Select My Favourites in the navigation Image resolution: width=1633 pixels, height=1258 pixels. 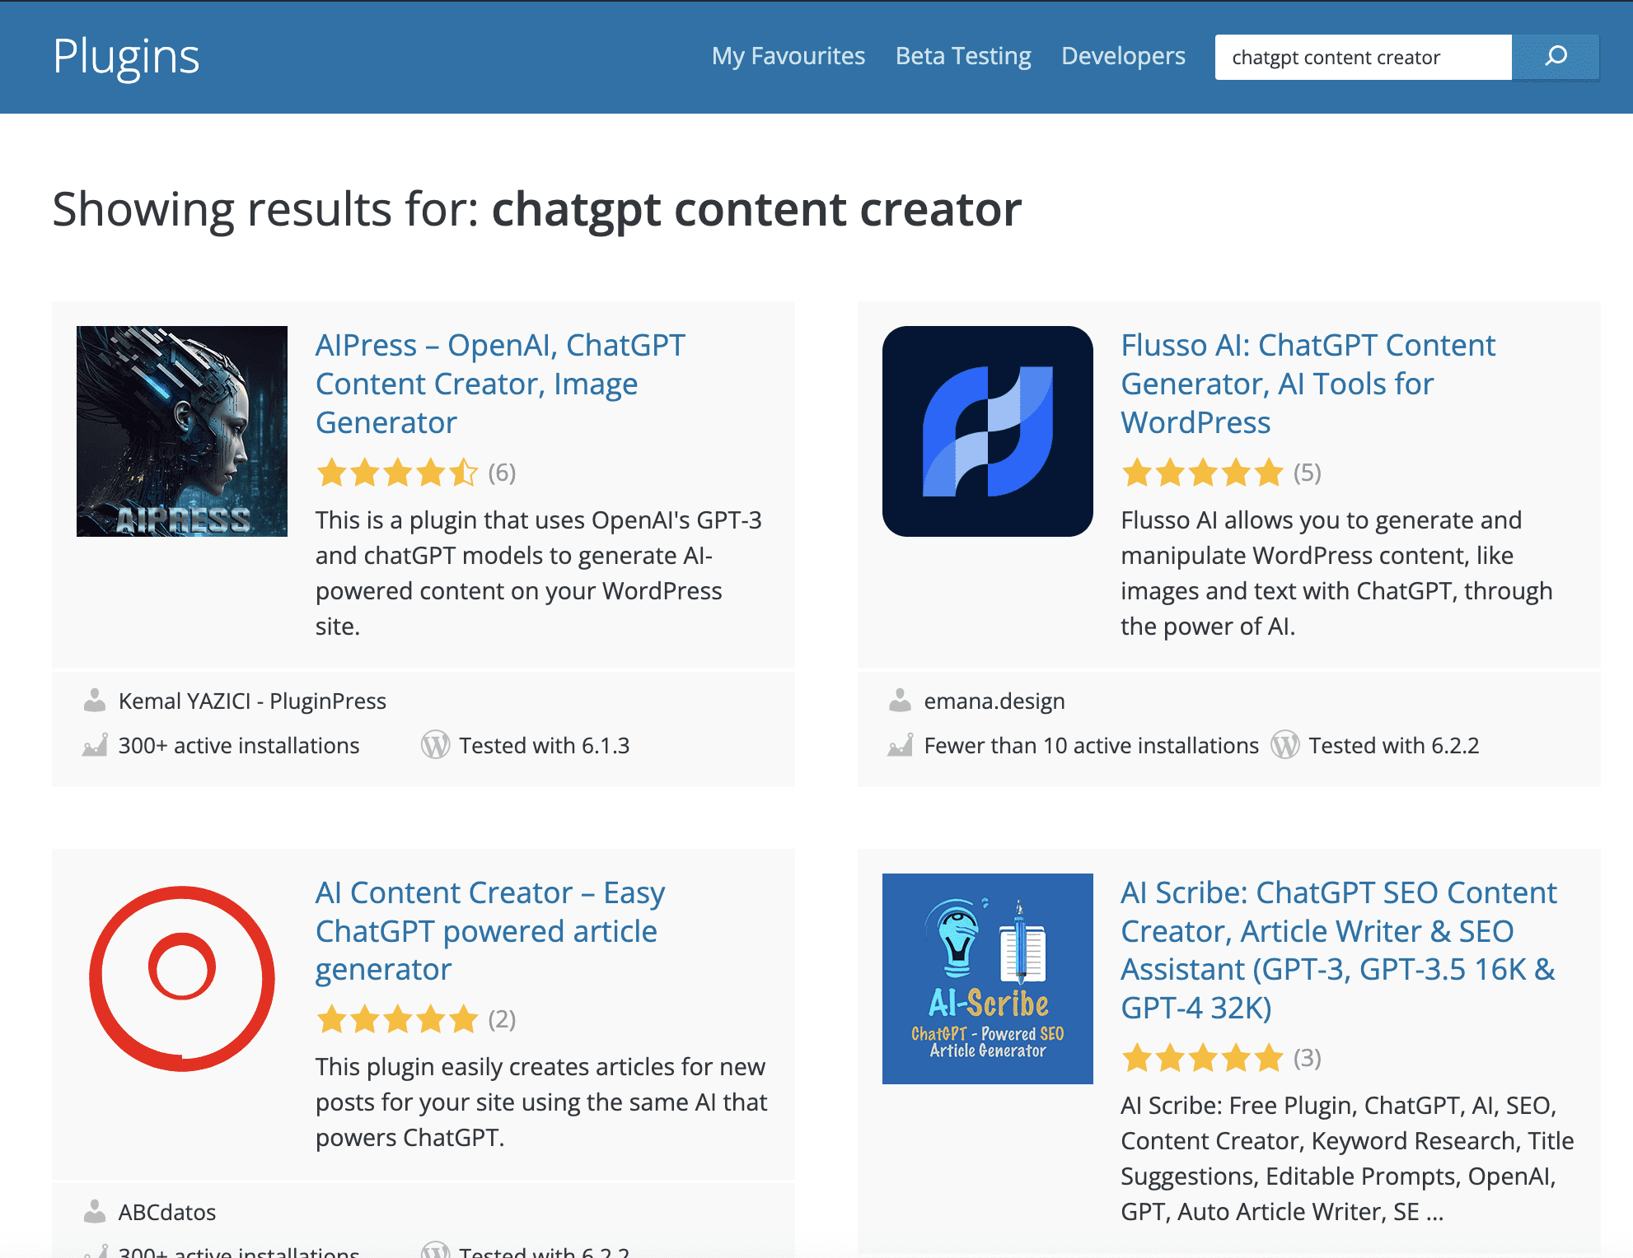[x=788, y=56]
